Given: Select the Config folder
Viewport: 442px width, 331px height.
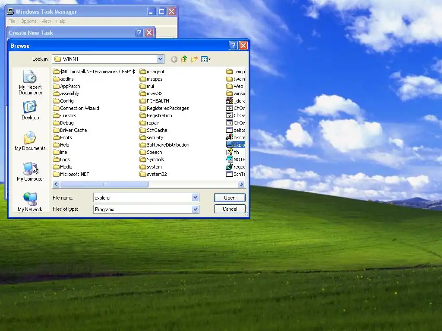Looking at the screenshot, I should click(63, 101).
